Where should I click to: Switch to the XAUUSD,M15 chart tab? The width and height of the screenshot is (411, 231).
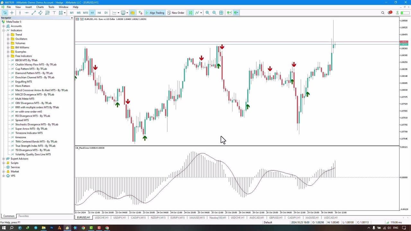click(x=197, y=218)
